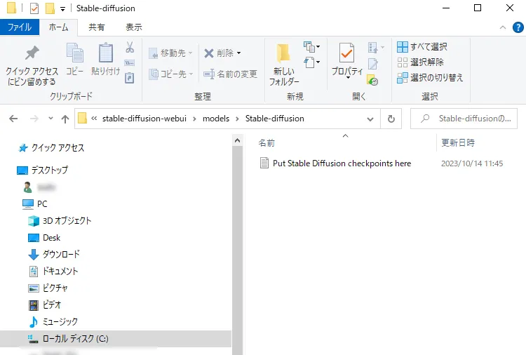Open the Help question mark
526x355 pixels.
click(518, 27)
